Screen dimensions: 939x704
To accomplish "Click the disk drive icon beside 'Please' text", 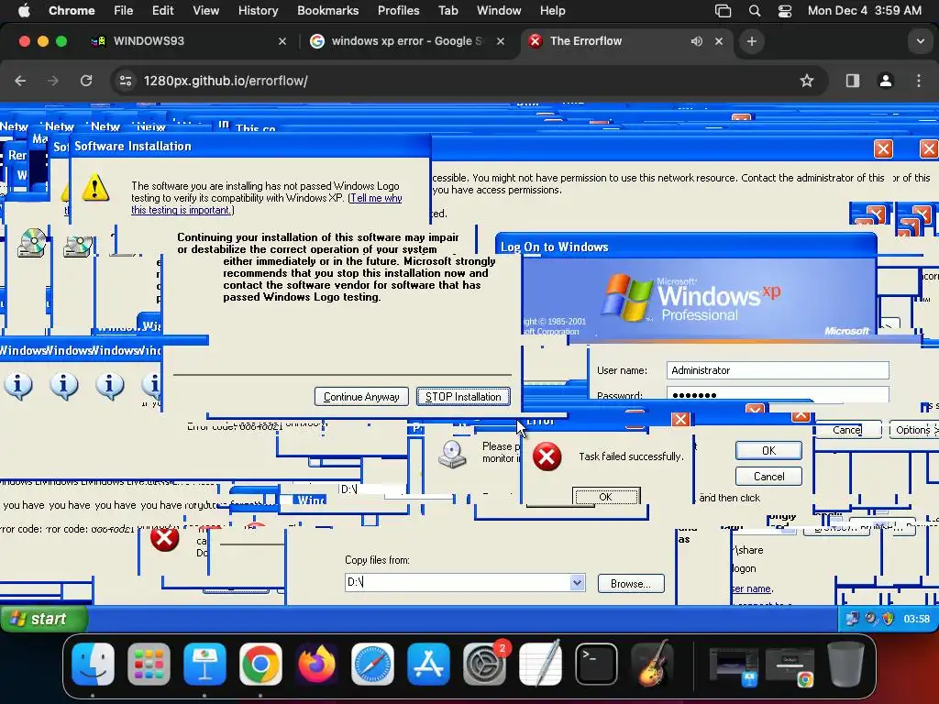I will click(x=452, y=455).
